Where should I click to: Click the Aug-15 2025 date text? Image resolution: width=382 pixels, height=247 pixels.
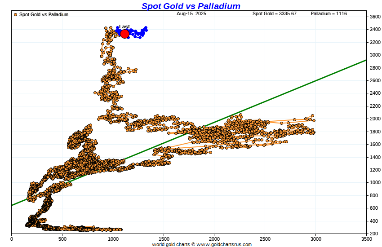coord(191,14)
